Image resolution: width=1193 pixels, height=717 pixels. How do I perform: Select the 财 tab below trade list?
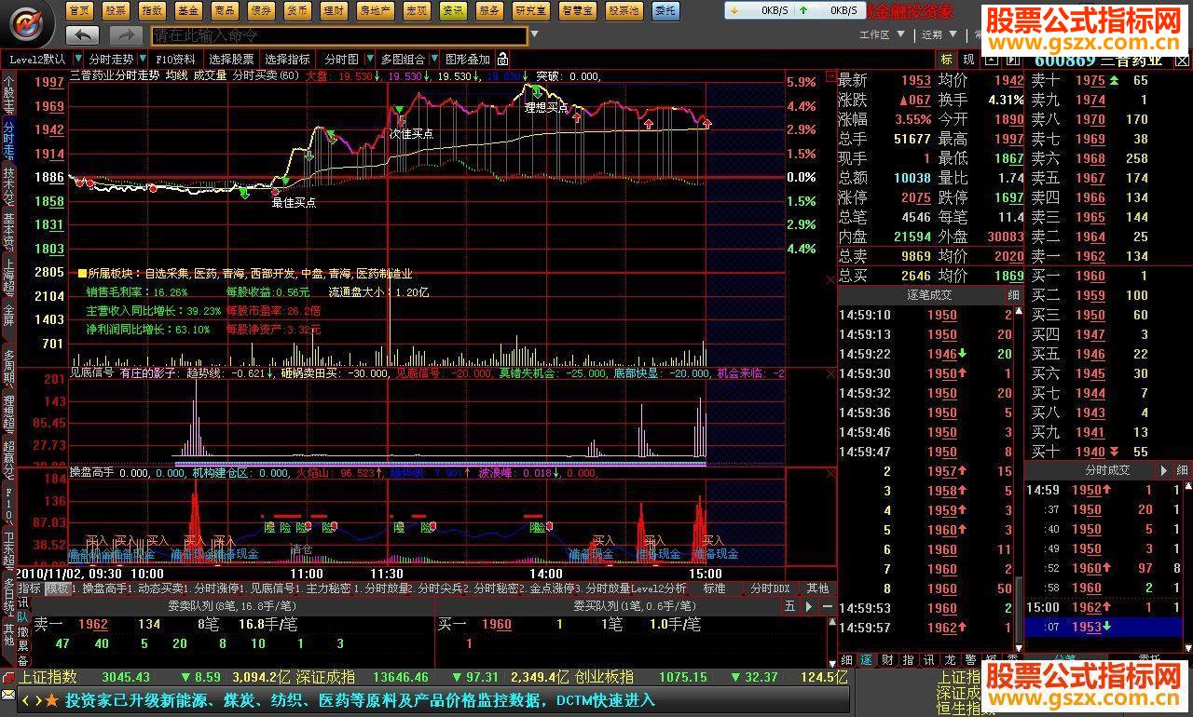click(887, 659)
